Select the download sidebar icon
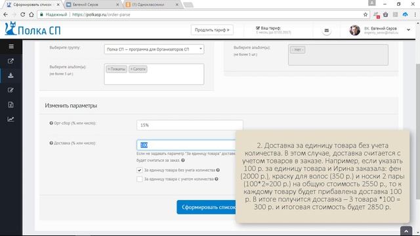The image size is (420, 236). [x=10, y=75]
